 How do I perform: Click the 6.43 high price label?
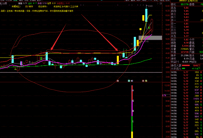tap(151, 6)
